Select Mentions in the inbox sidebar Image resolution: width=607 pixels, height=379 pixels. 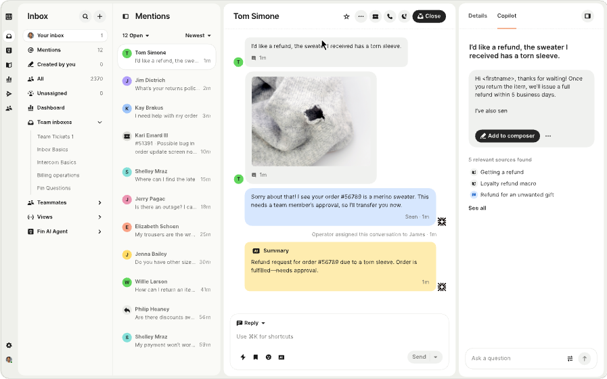click(49, 50)
